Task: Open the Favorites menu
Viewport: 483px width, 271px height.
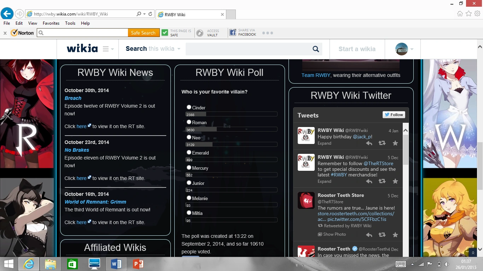Action: tap(51, 23)
